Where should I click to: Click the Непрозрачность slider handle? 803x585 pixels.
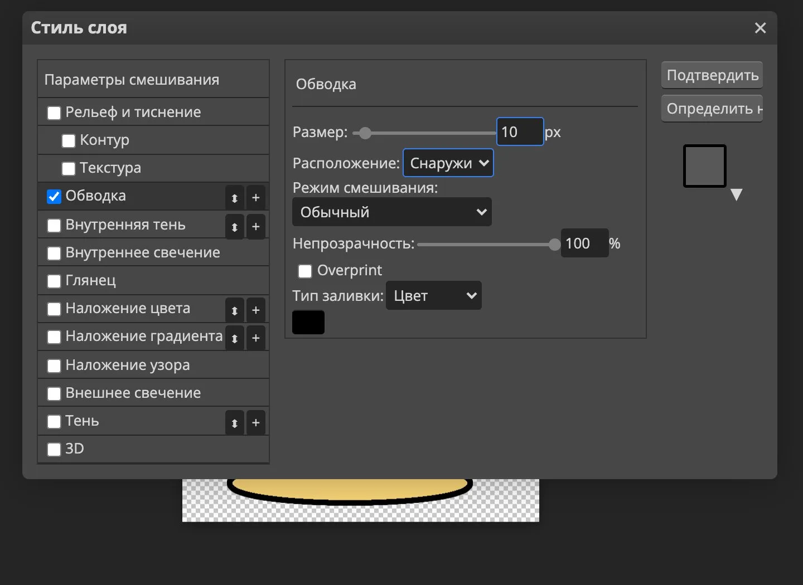[554, 245]
